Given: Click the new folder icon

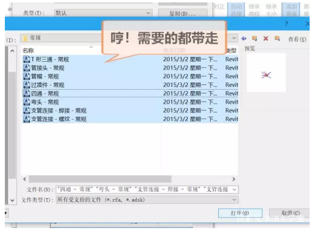Looking at the screenshot, I should (277, 39).
